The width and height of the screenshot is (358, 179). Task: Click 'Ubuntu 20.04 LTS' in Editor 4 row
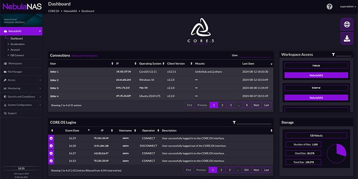149,96
